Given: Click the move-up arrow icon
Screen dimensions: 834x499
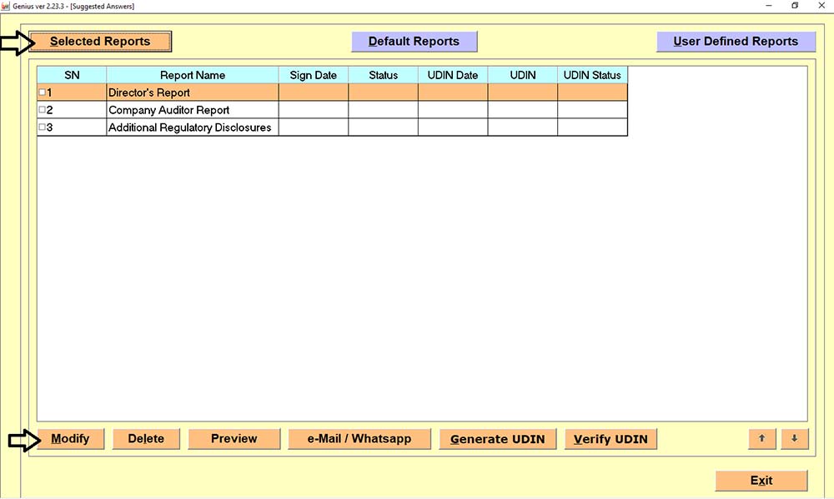Looking at the screenshot, I should point(761,439).
